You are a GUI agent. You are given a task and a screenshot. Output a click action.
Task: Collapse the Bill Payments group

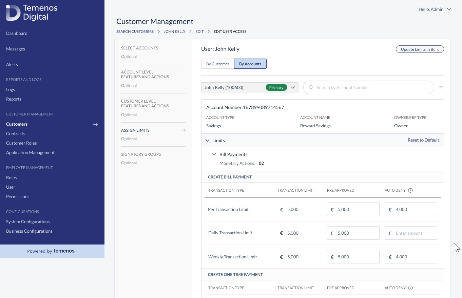pos(214,154)
